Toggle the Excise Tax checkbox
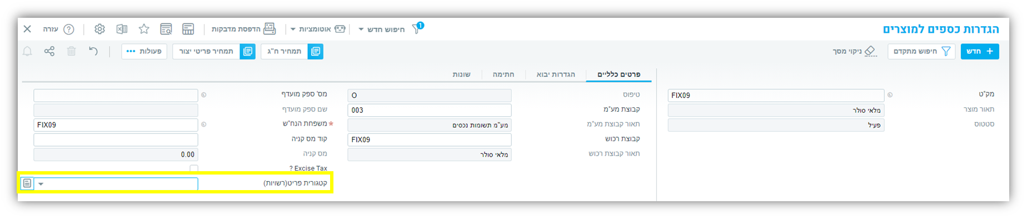Screen dimensions: 1027x219 [x=193, y=168]
